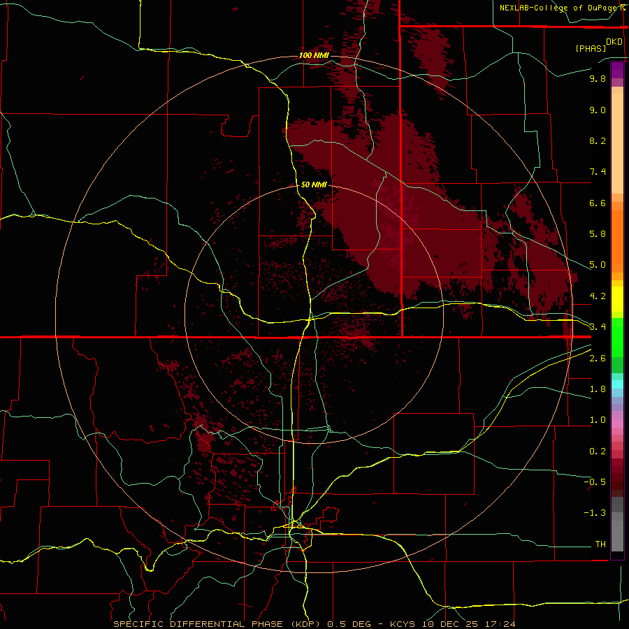Click the purple top segment of color bar
629x629 pixels.
[617, 70]
